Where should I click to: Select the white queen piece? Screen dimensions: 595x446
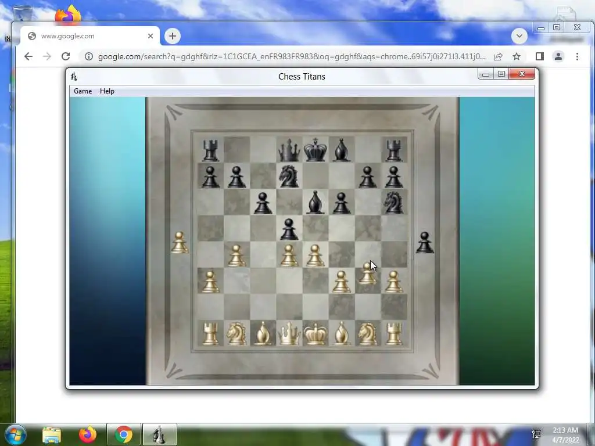[289, 334]
